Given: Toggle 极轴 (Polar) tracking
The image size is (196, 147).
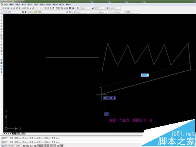Looking at the screenshot, I should (x=35, y=146).
